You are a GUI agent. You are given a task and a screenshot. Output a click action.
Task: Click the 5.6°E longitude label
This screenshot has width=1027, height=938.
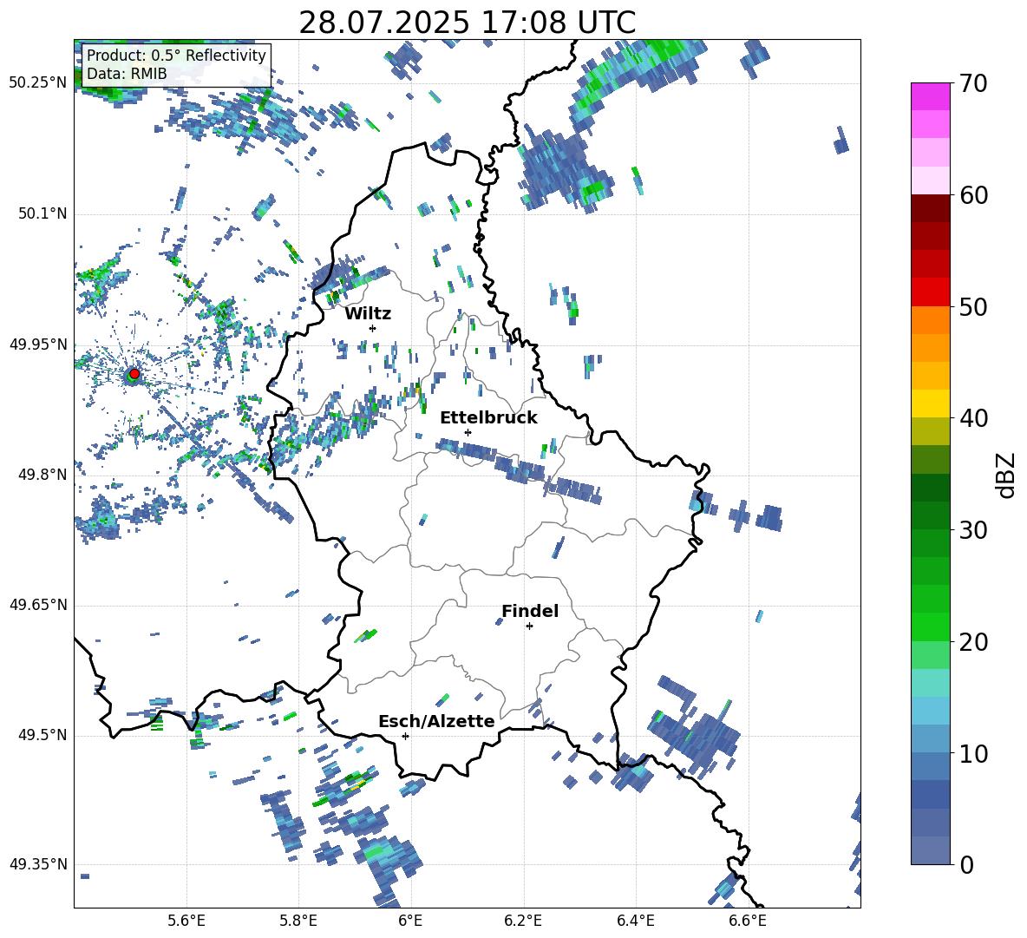point(186,921)
